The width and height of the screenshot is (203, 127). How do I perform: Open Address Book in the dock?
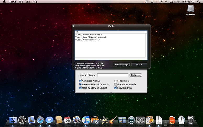(x=58, y=120)
